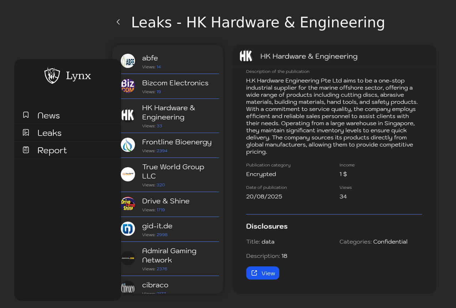Select the abfe leak entry
The image size is (456, 308).
(x=170, y=61)
